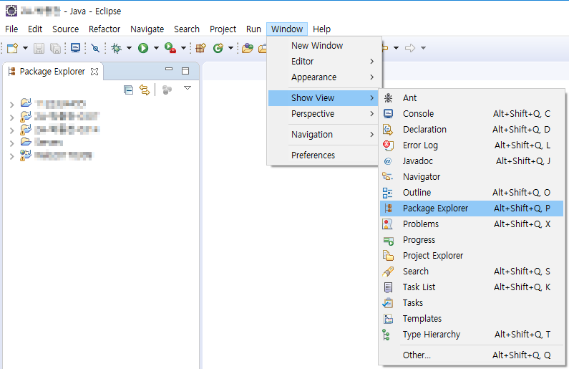569x369 pixels.
Task: Show the Javadoc view
Action: pos(472,161)
